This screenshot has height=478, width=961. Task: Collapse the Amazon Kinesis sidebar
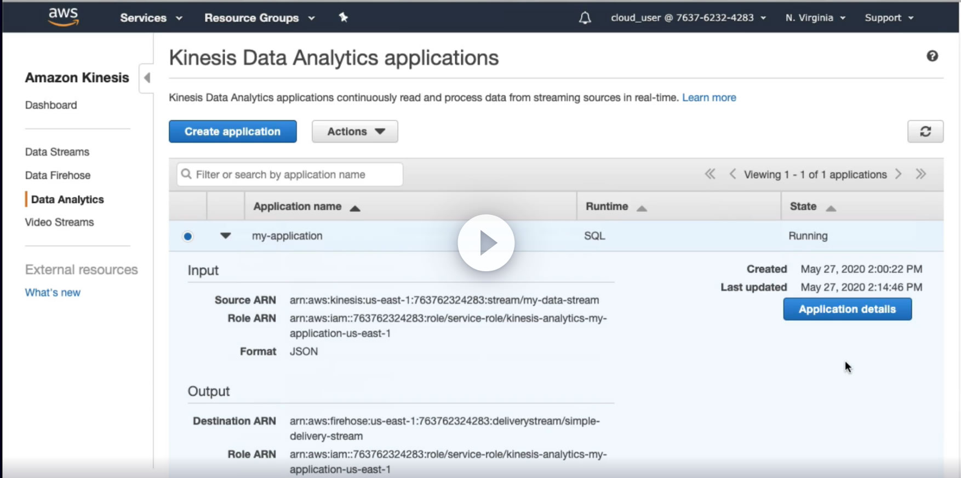point(146,78)
